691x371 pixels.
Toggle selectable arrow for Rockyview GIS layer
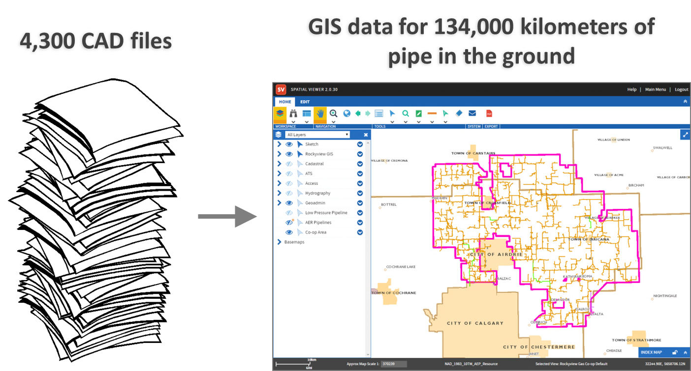pyautogui.click(x=300, y=154)
